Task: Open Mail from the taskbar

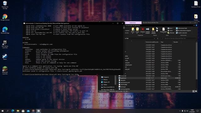Action: click(x=28, y=111)
